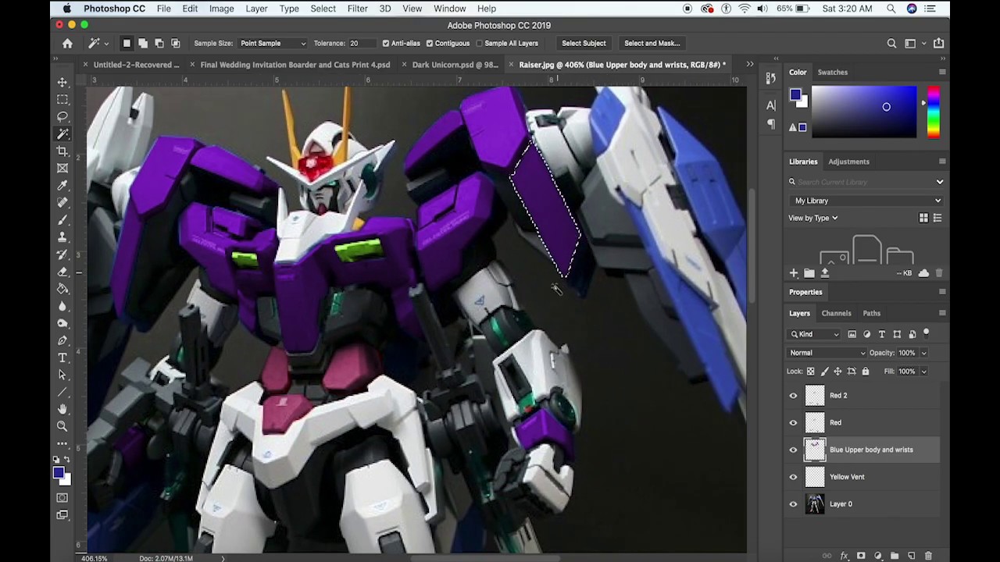Open the Sample Size dropdown
The image size is (1000, 562).
click(273, 44)
